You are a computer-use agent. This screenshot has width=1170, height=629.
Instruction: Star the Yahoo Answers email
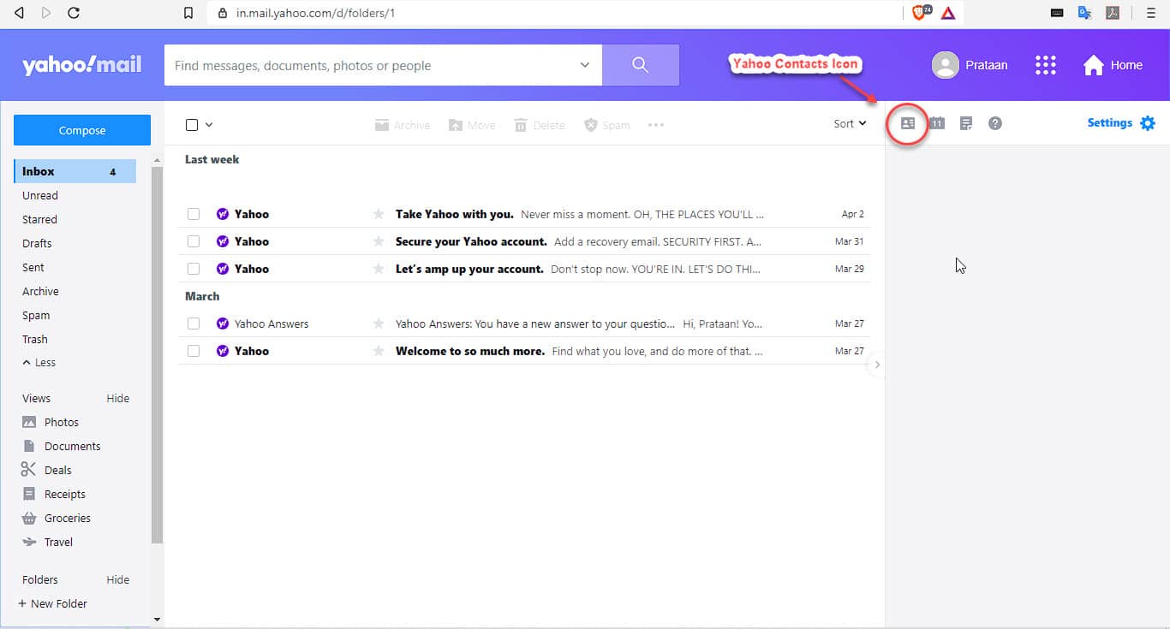[x=379, y=323]
